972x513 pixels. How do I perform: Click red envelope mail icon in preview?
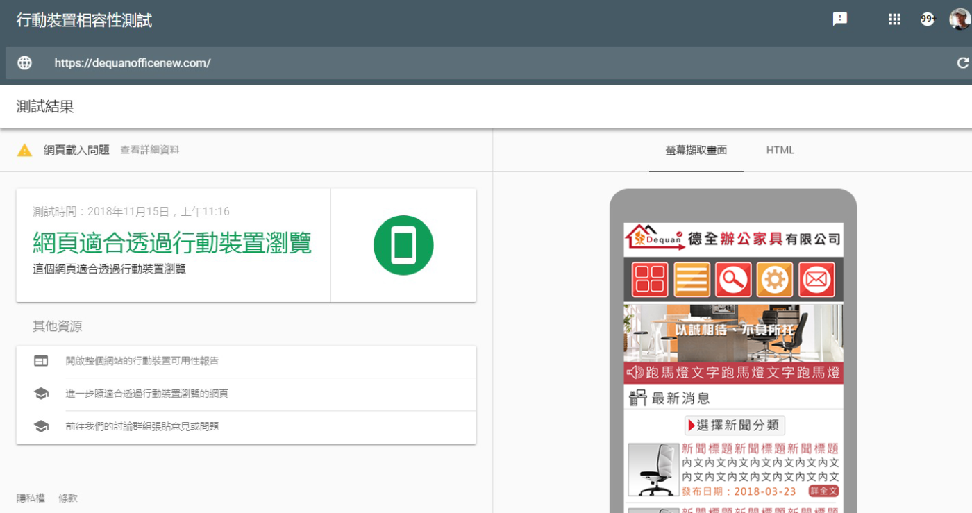pyautogui.click(x=816, y=280)
